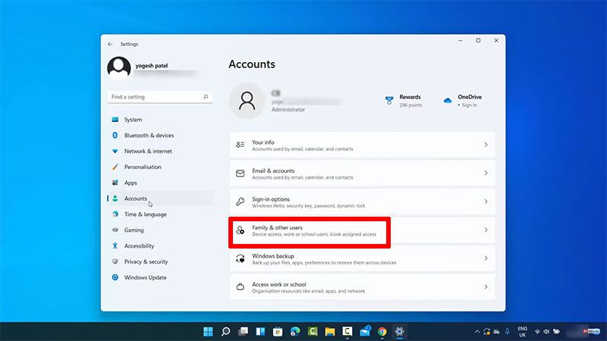Open Accessibility settings
Viewport: 607px width, 341px height.
(160, 246)
